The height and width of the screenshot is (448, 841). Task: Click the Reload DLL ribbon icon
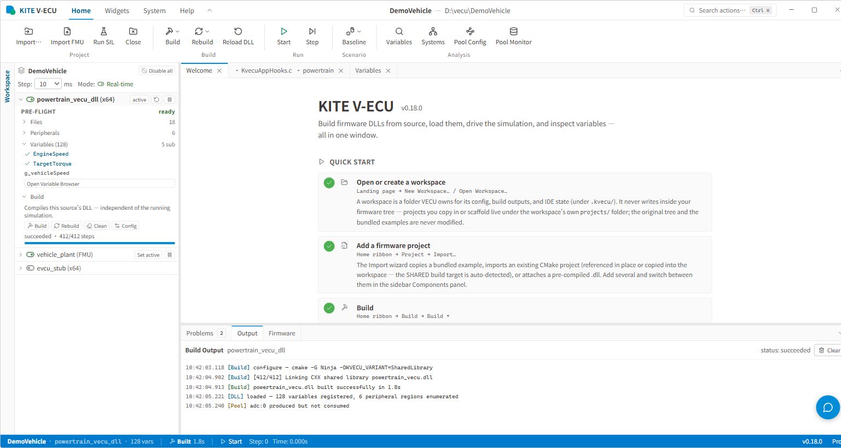click(238, 31)
